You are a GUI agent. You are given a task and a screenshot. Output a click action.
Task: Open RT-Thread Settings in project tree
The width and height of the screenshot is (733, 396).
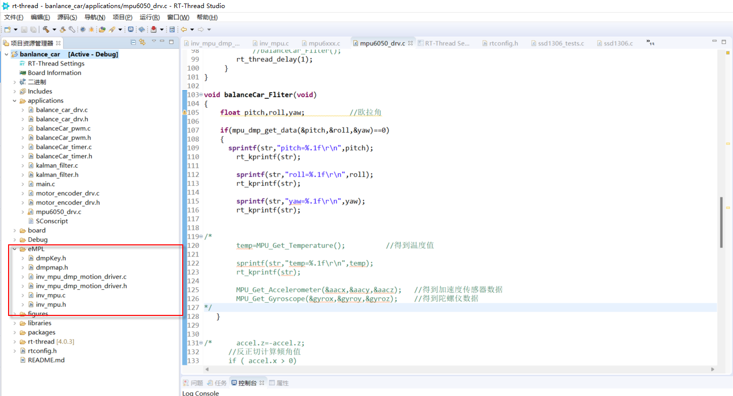51,63
